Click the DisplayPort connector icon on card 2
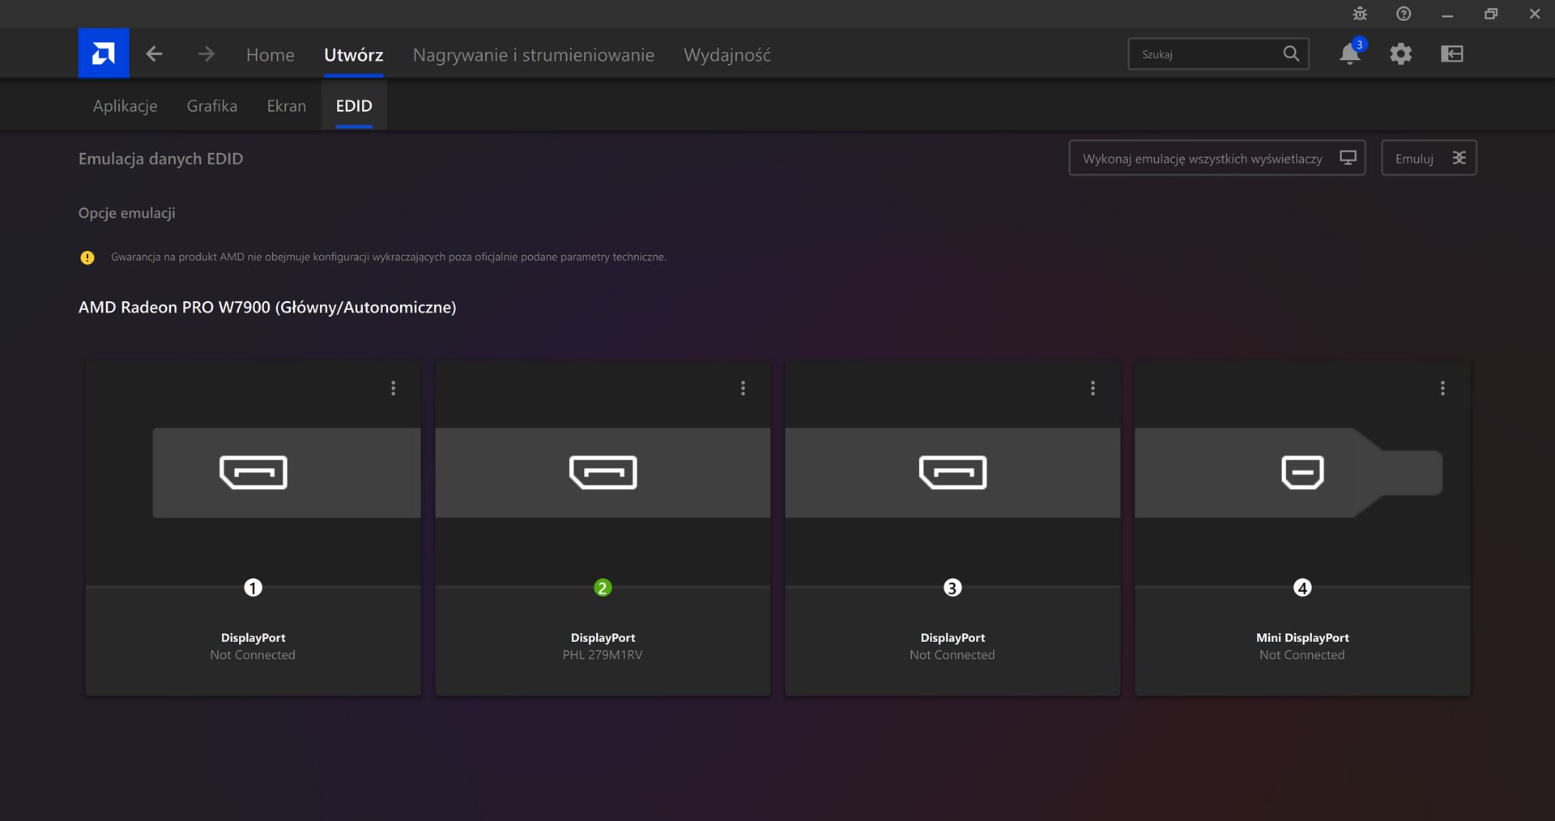This screenshot has width=1555, height=821. click(x=603, y=473)
